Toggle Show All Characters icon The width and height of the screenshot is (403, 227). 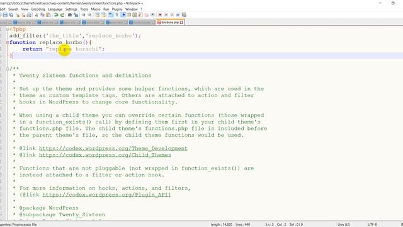tap(116, 15)
